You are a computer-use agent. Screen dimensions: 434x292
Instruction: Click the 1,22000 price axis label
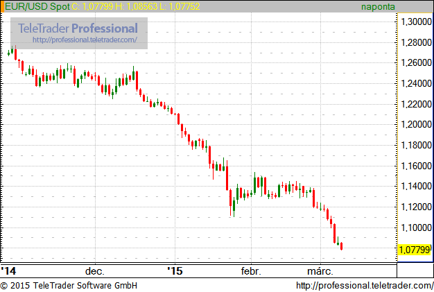(416, 104)
